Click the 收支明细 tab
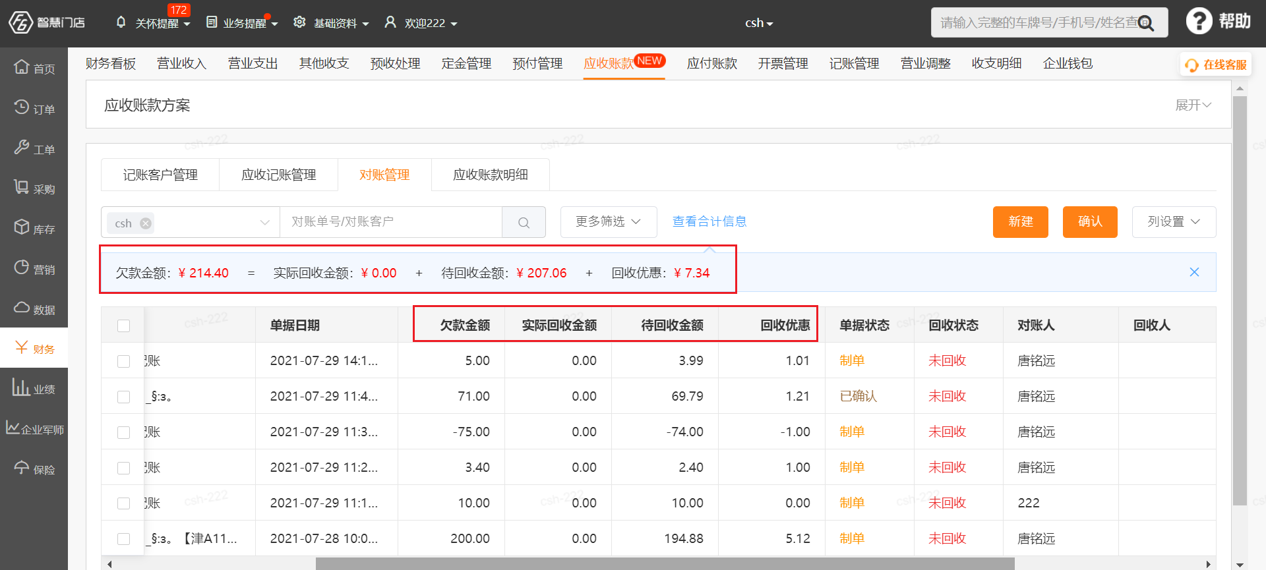Image resolution: width=1266 pixels, height=570 pixels. (x=997, y=63)
